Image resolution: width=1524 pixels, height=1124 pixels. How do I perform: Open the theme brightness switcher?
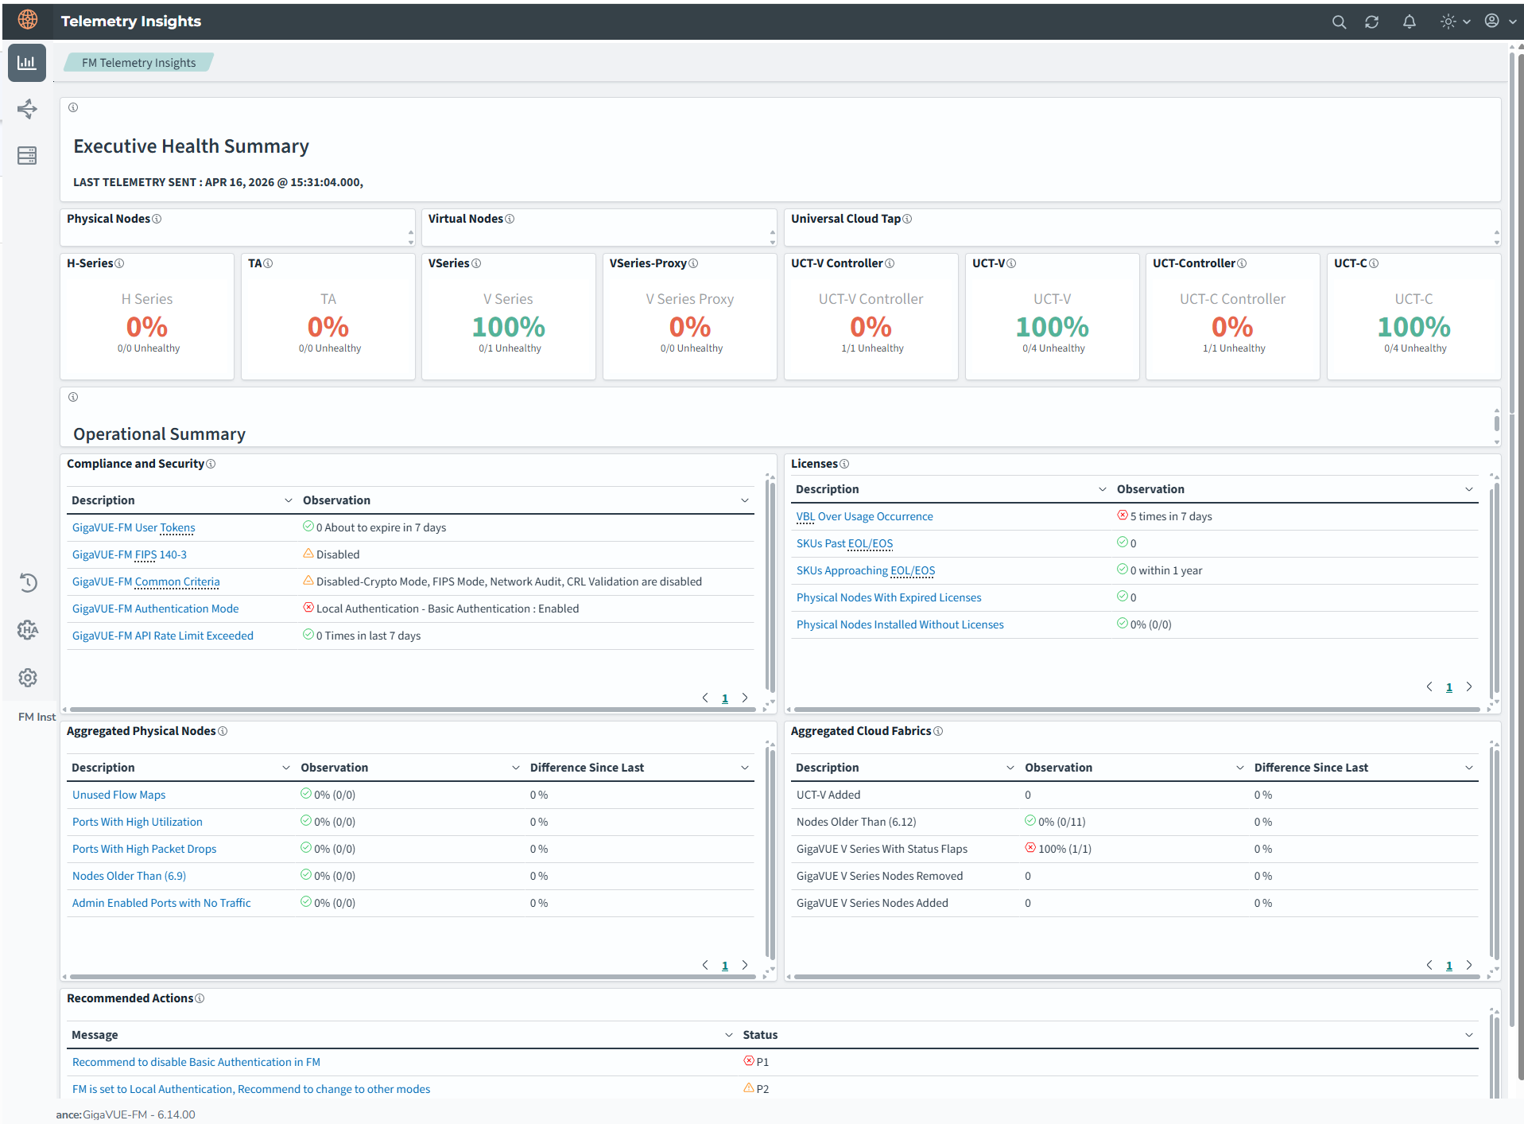(x=1455, y=22)
